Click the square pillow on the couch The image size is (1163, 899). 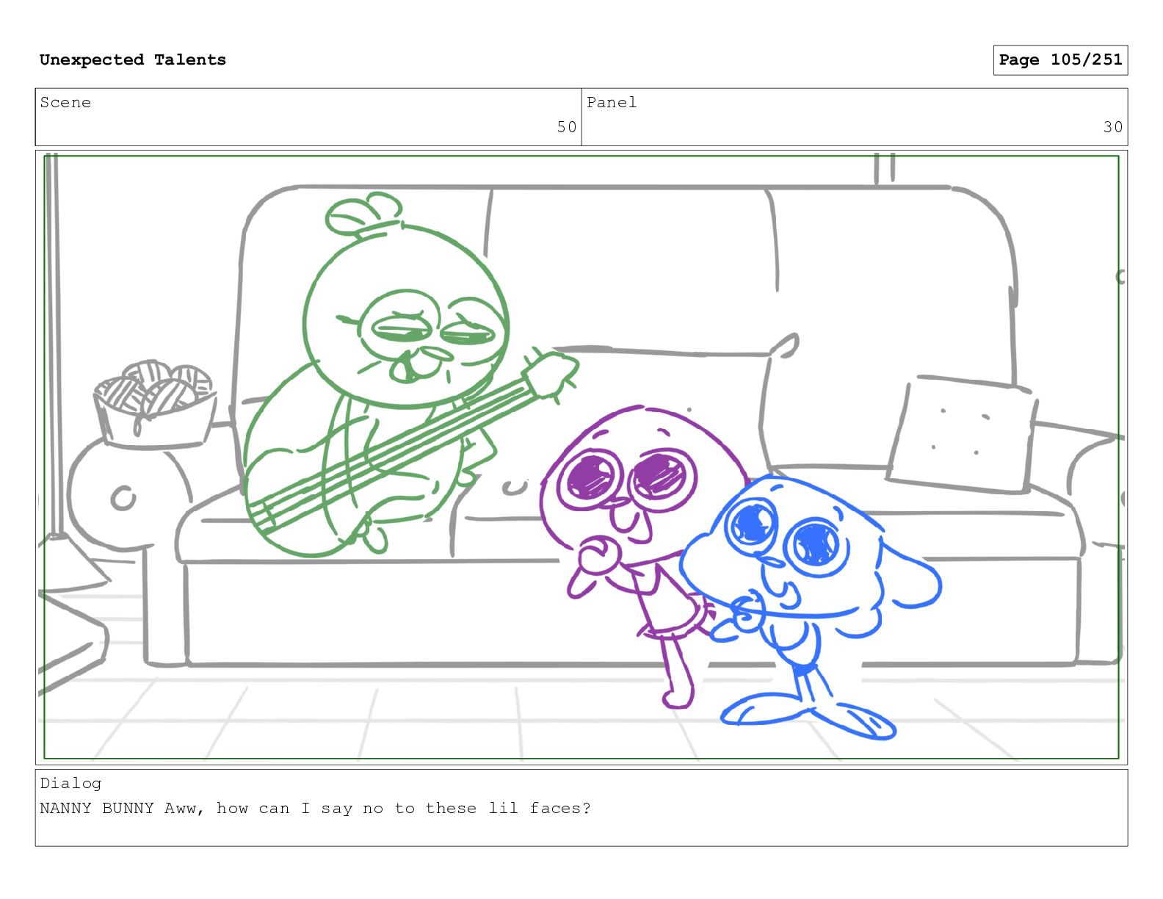(x=960, y=433)
